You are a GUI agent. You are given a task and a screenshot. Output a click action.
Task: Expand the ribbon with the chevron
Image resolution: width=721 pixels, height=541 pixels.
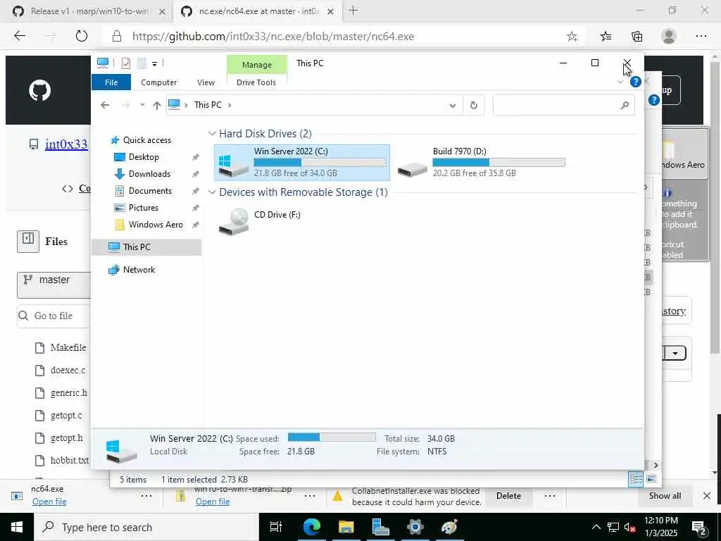620,82
